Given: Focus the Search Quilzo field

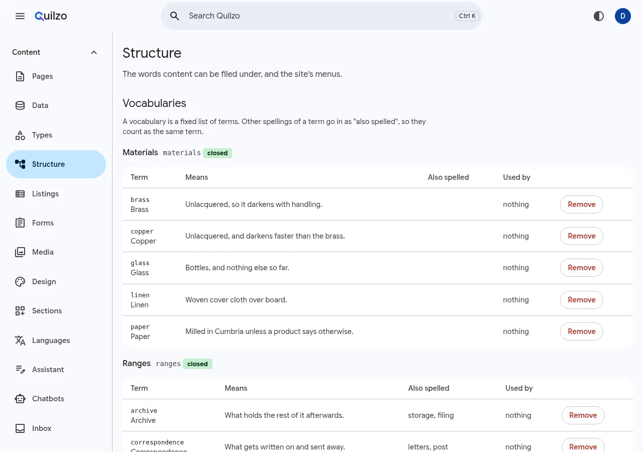Looking at the screenshot, I should (321, 16).
